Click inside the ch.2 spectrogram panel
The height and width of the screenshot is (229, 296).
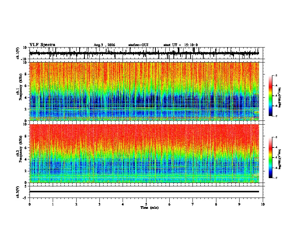144,153
